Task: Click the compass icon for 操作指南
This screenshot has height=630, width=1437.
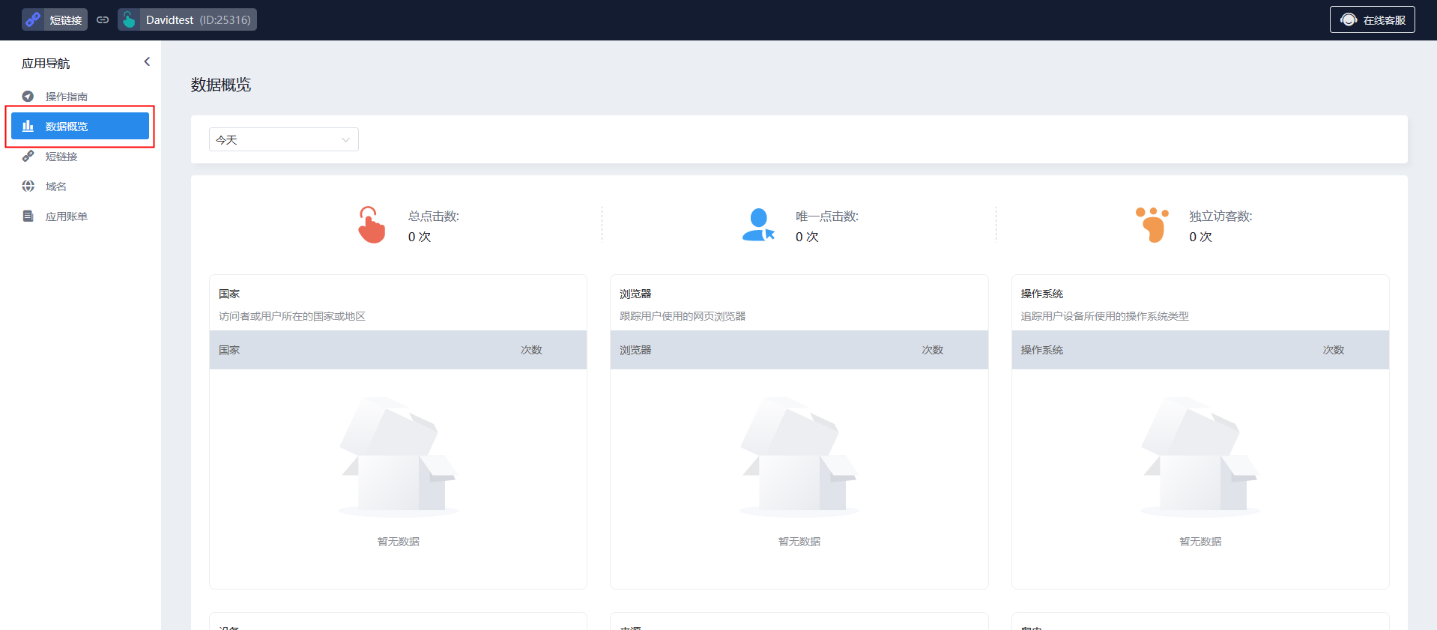Action: pos(28,96)
